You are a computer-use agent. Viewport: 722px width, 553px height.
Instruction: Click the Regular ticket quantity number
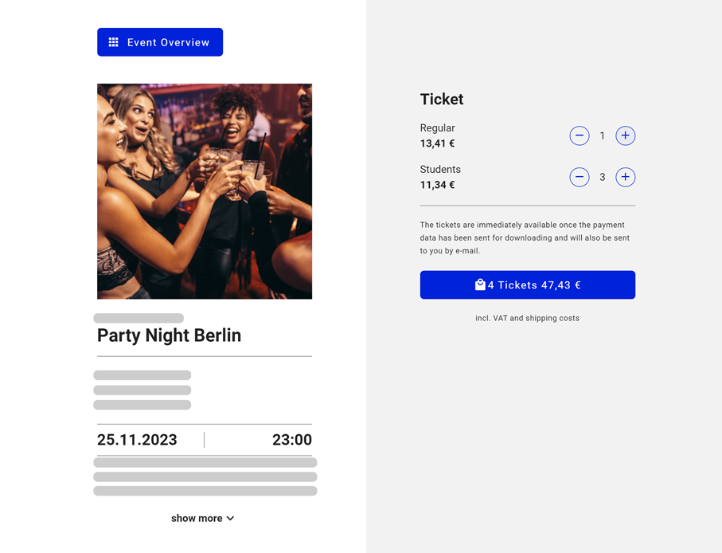coord(603,136)
